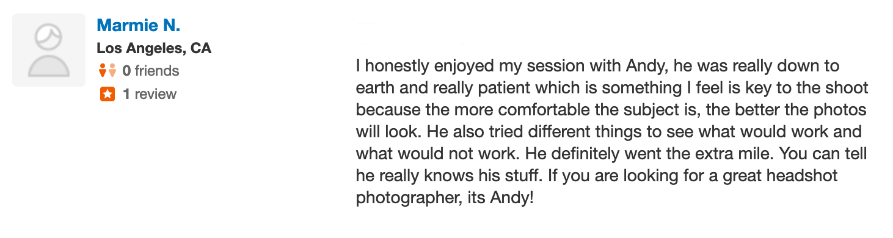893x238 pixels.
Task: Click the review line starting 'because the more'
Action: click(x=611, y=110)
